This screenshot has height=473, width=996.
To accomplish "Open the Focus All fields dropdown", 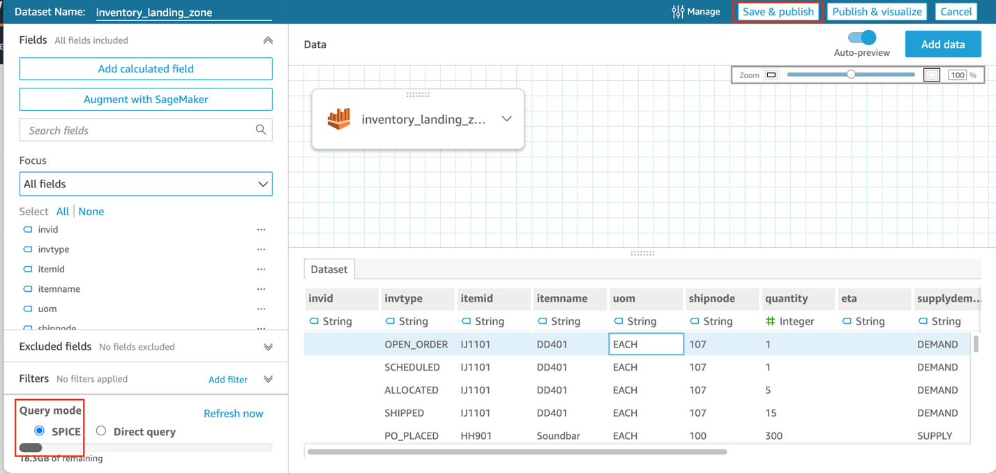I will point(146,184).
